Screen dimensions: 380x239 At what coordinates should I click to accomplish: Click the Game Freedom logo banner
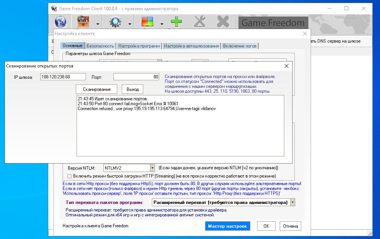[x=273, y=23]
